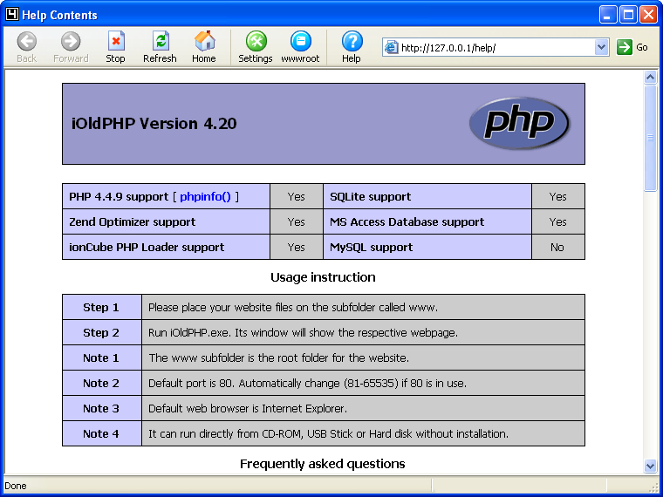Click the 'ionCube PHP Loader support' cell

point(166,248)
